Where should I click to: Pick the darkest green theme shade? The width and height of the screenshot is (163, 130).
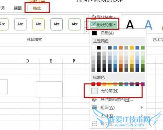point(143,70)
